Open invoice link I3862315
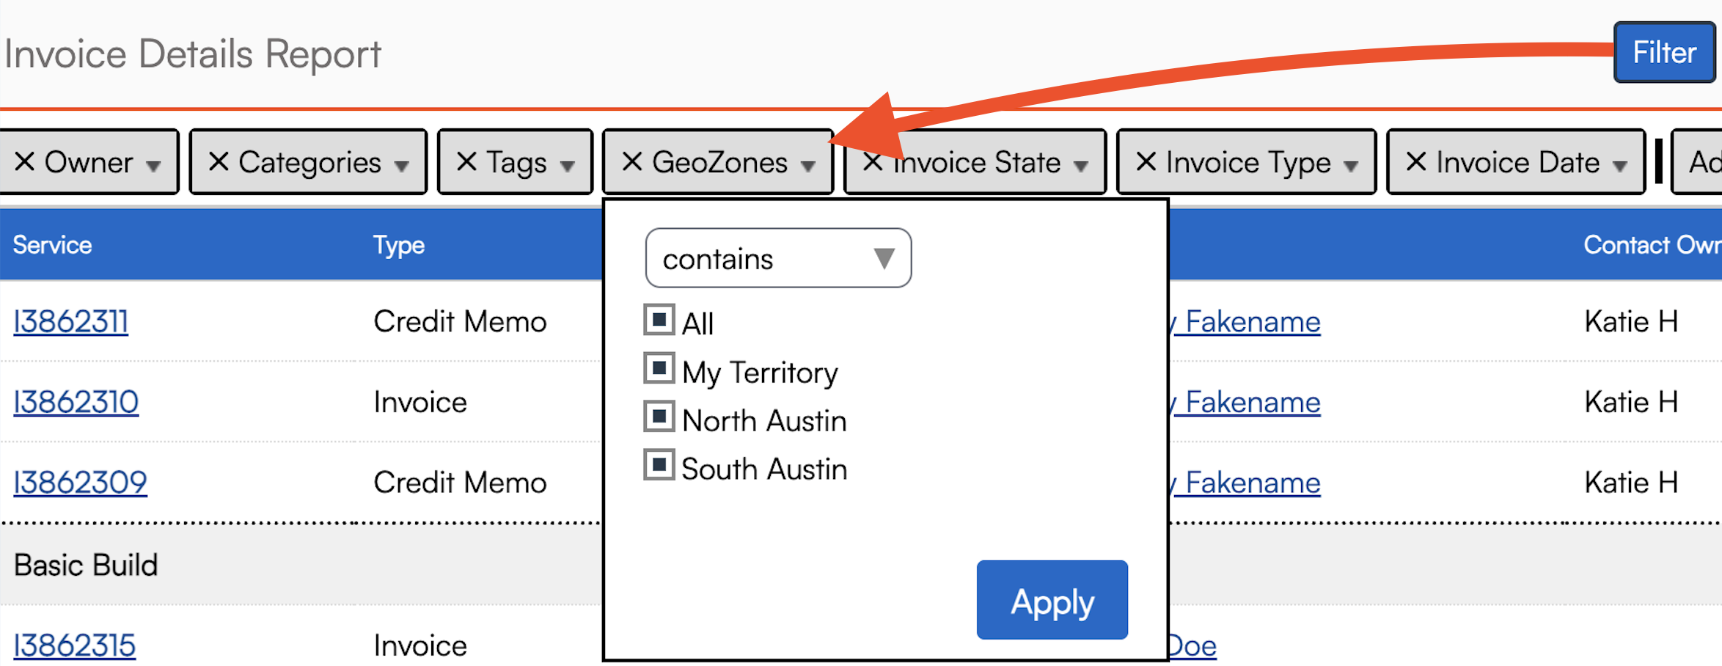 click(75, 645)
